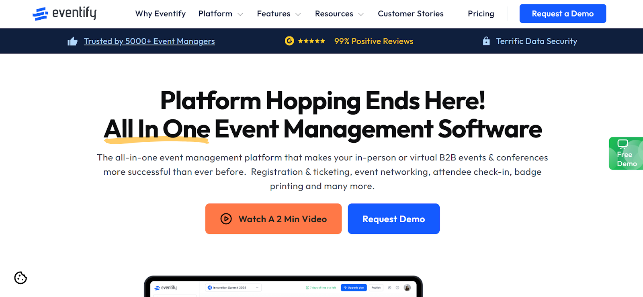643x297 pixels.
Task: Open the green Free Demo side widget
Action: click(x=626, y=154)
